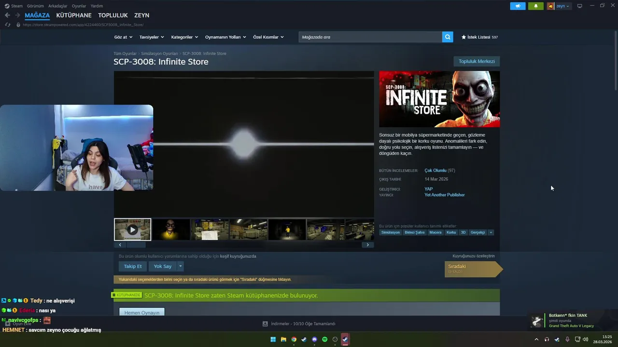Open İstek Listesi wishlist link
618x347 pixels.
[x=479, y=37]
